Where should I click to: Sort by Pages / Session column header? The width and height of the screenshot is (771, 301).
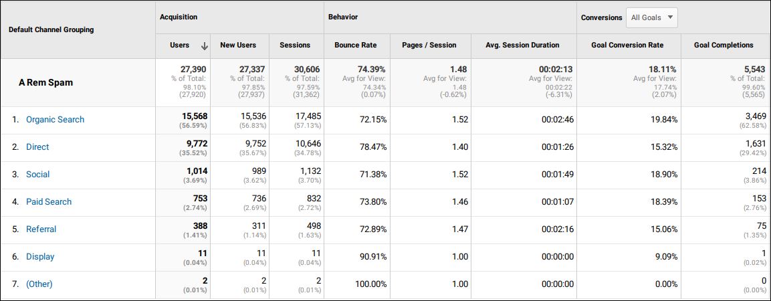pyautogui.click(x=429, y=45)
